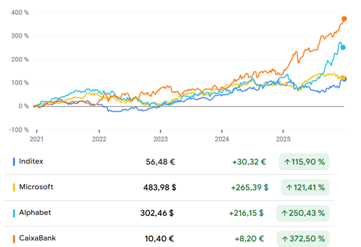This screenshot has height=247, width=361.
Task: Click the up arrow in Inditex's percentage badge
Action: click(x=287, y=162)
